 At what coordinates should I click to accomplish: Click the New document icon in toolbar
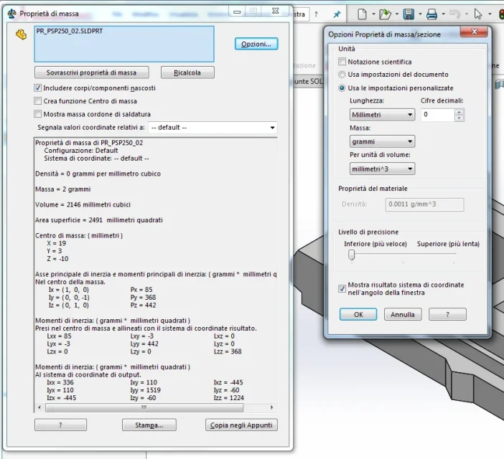click(x=363, y=14)
